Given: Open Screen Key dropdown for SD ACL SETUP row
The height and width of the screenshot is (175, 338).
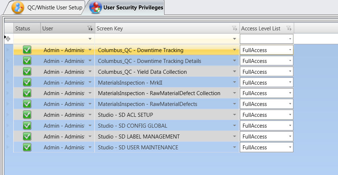Looking at the screenshot, I should point(234,115).
